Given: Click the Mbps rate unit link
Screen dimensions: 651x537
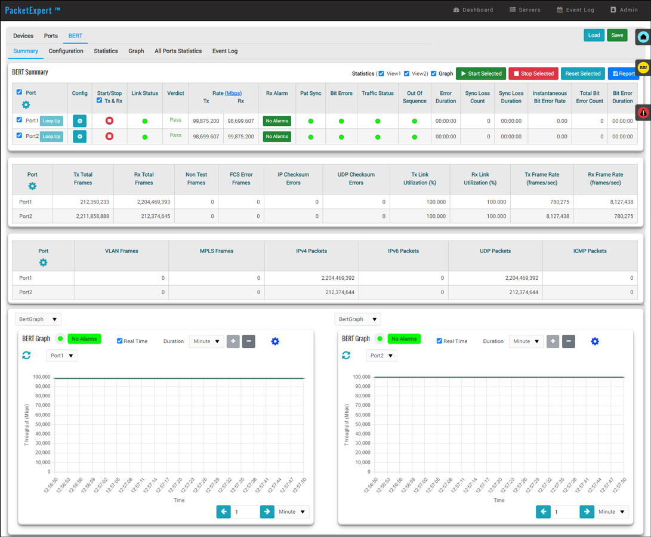Looking at the screenshot, I should pos(233,93).
